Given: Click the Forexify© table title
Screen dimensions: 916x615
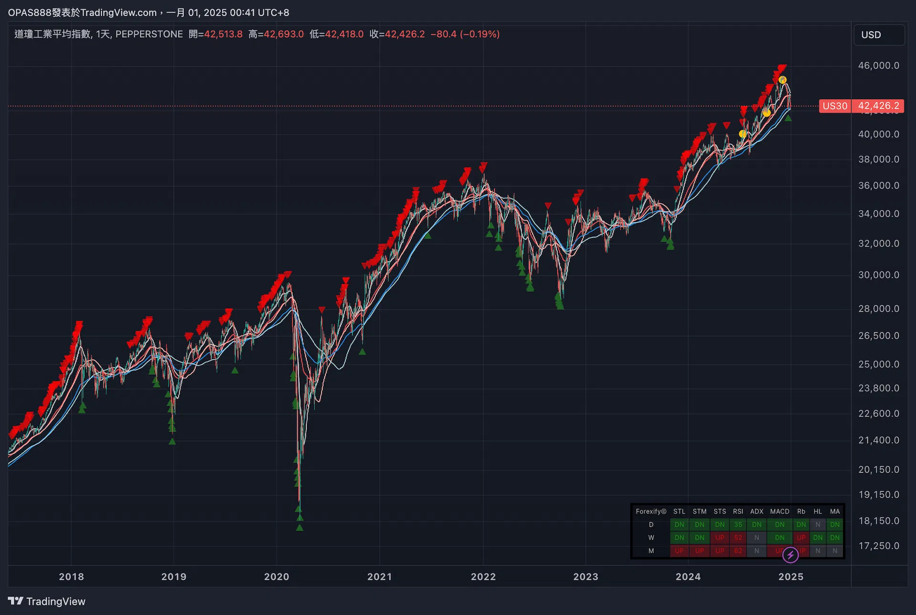Looking at the screenshot, I should point(651,511).
